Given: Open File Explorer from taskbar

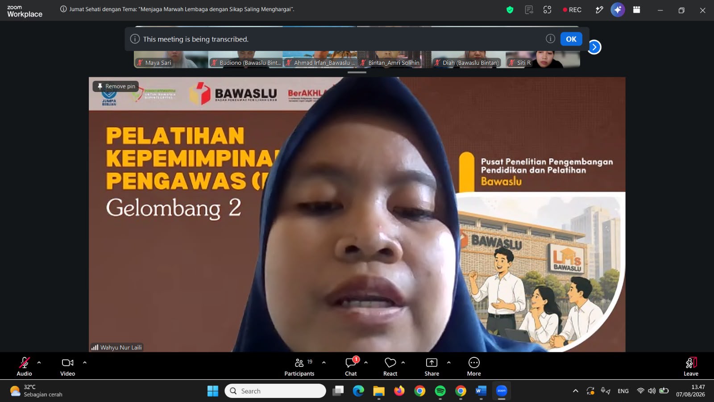Looking at the screenshot, I should (379, 391).
